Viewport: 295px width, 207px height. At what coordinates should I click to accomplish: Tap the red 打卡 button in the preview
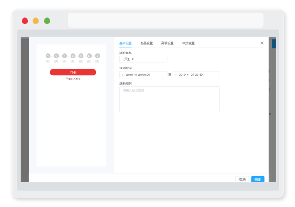pos(73,72)
